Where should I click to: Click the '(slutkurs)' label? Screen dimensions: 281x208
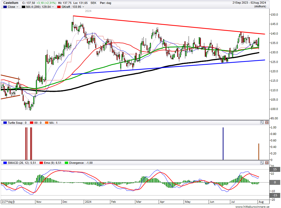point(260,6)
